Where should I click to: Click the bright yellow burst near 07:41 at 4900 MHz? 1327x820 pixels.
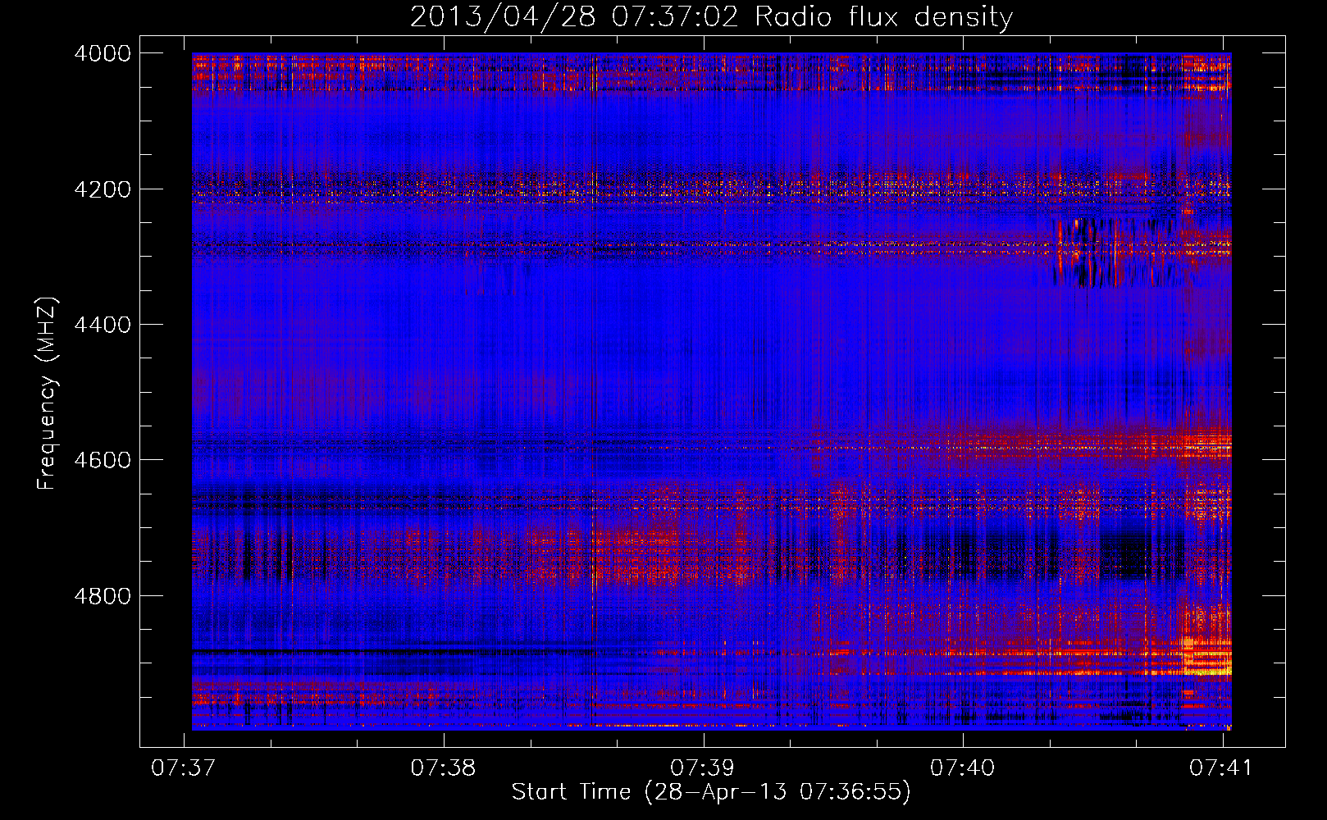click(1206, 656)
